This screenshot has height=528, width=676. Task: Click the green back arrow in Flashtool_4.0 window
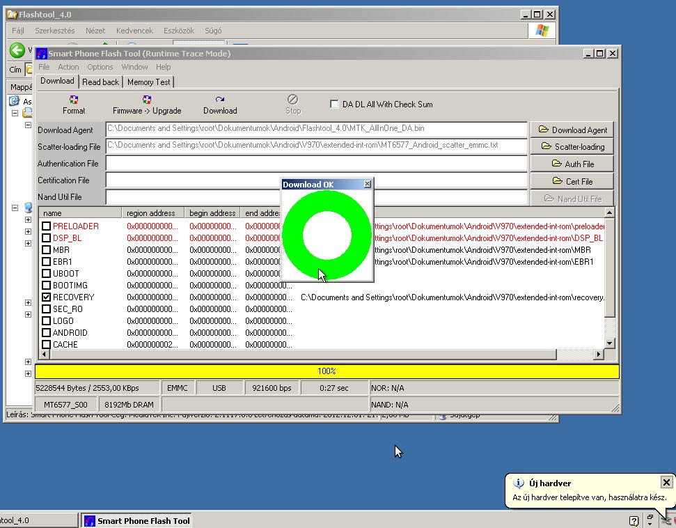pos(17,50)
